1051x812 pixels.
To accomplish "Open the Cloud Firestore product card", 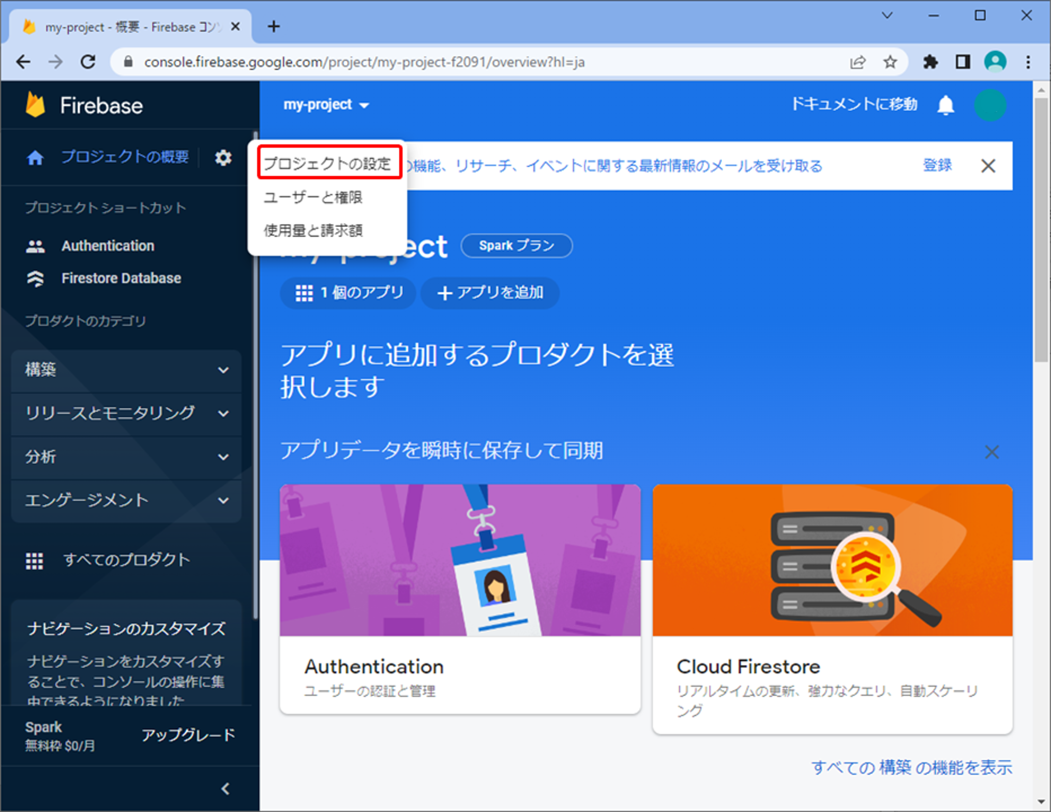I will (x=832, y=609).
